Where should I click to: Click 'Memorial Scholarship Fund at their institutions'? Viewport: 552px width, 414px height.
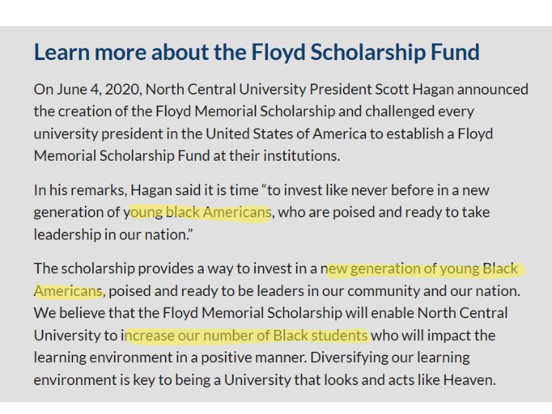tap(187, 156)
